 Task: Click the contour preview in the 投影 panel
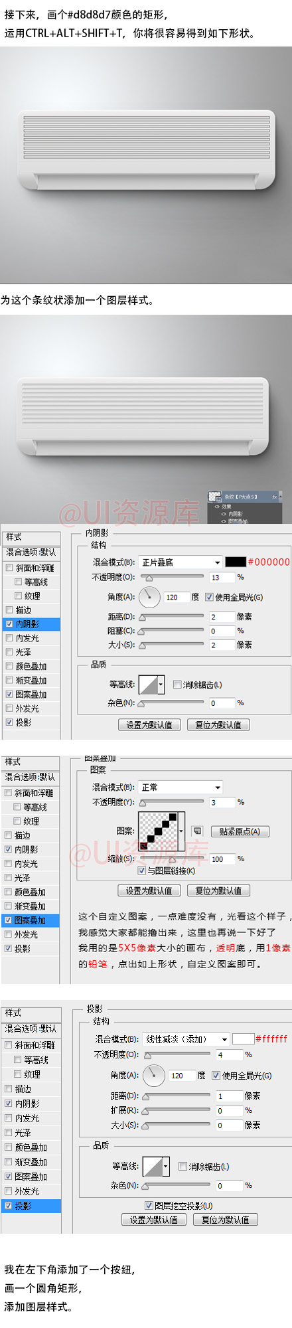153,1167
